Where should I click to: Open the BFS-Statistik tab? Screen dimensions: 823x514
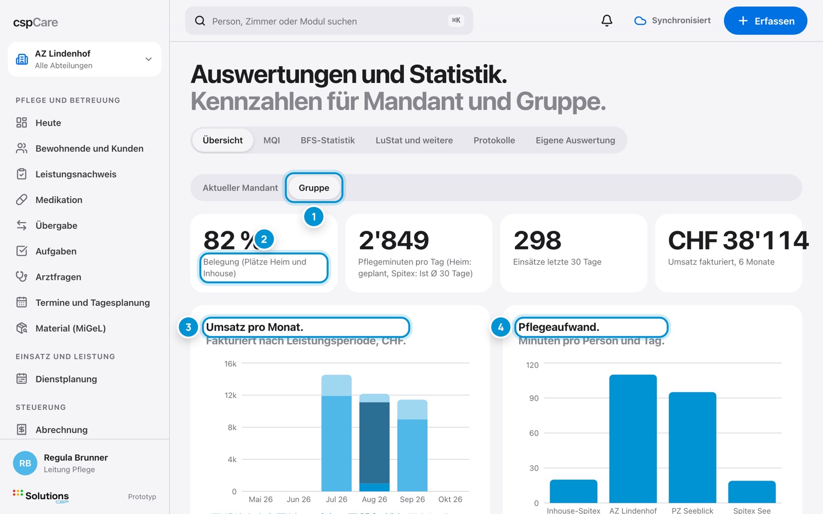(x=328, y=140)
